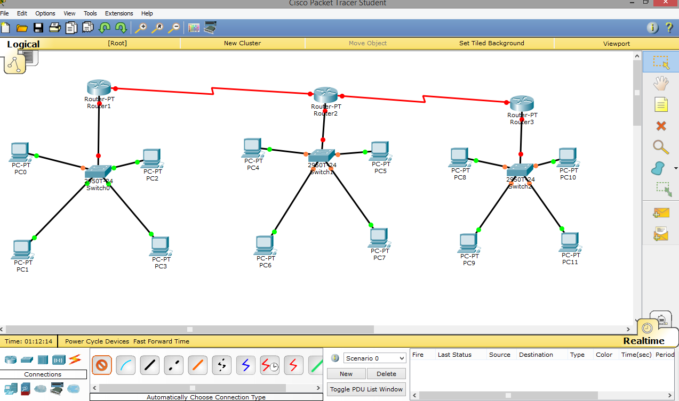Select the Add Complex PDU tool
Viewport: 679px width, 401px height.
(x=660, y=233)
